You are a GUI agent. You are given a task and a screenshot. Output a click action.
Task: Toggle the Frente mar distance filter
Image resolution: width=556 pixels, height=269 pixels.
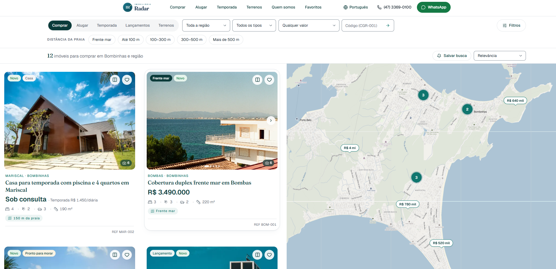(102, 40)
